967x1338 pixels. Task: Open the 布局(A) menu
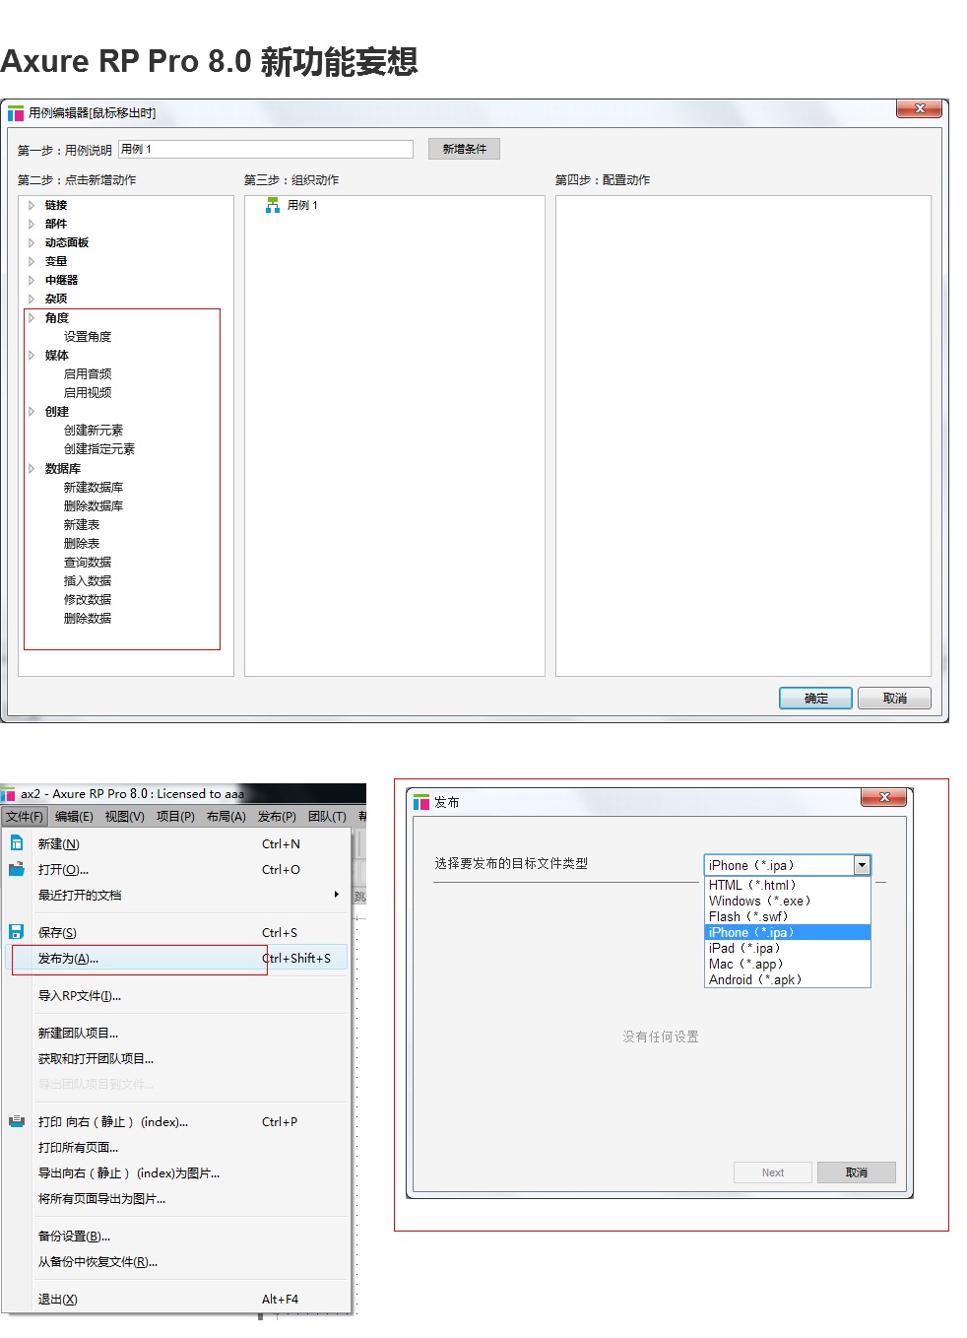pyautogui.click(x=226, y=817)
